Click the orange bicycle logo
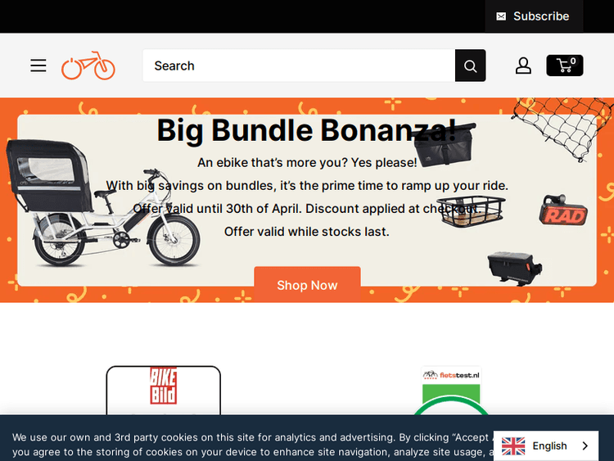The width and height of the screenshot is (614, 461). coord(88,66)
